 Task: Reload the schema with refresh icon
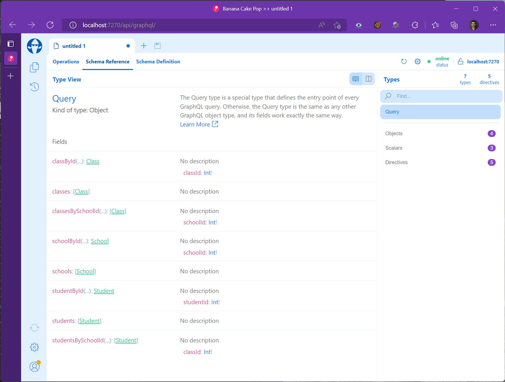tap(404, 61)
